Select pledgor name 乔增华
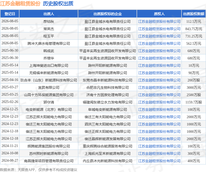The image size is (206, 172). [x=49, y=58]
